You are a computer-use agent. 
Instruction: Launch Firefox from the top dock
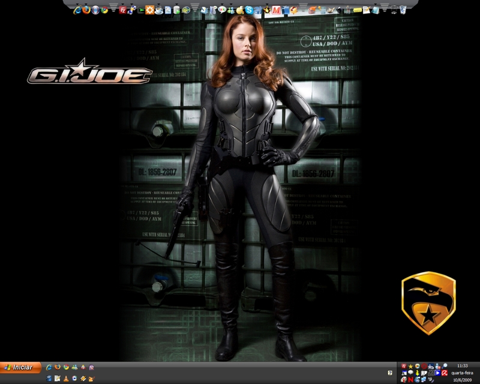pos(86,10)
